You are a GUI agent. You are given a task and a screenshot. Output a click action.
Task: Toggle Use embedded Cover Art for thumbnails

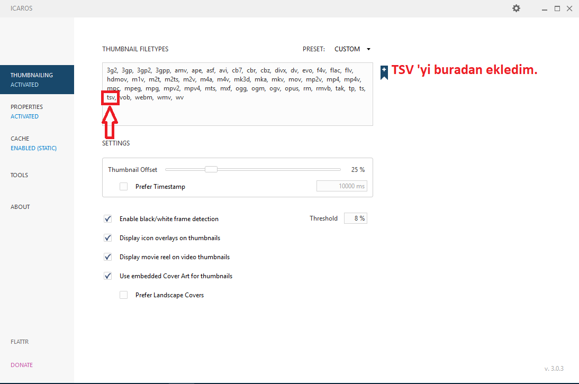coord(108,276)
